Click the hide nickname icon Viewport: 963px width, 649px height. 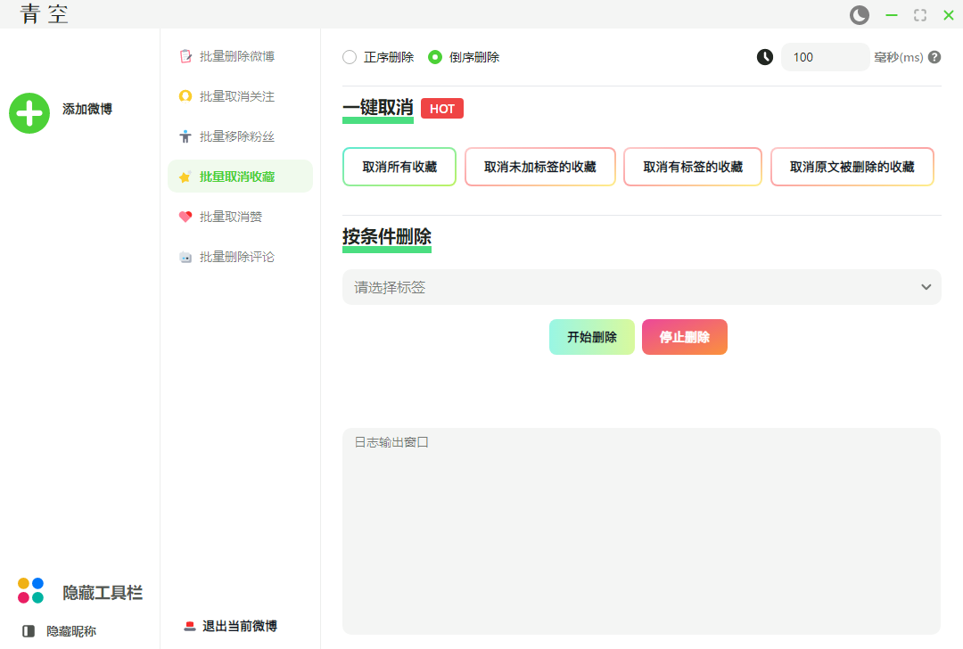[29, 631]
